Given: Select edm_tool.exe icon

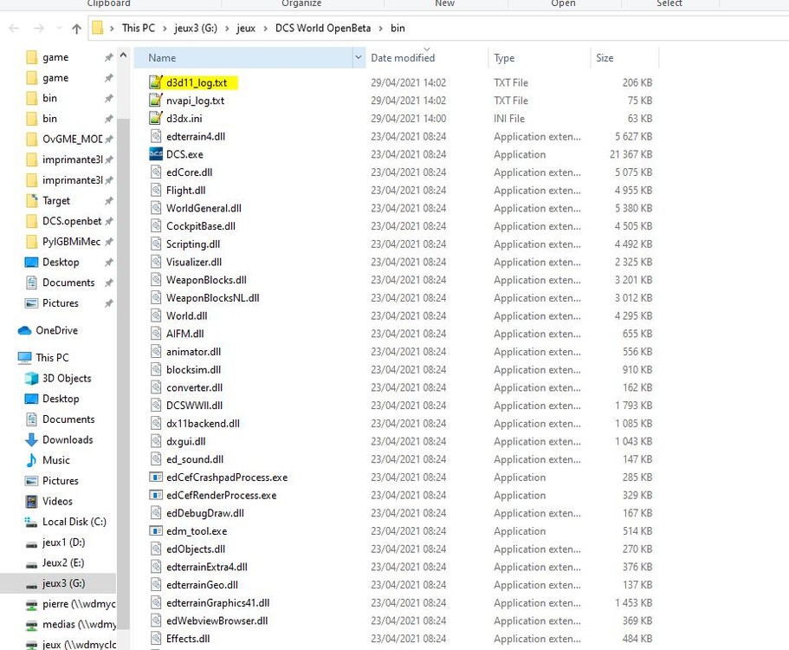Looking at the screenshot, I should point(156,530).
